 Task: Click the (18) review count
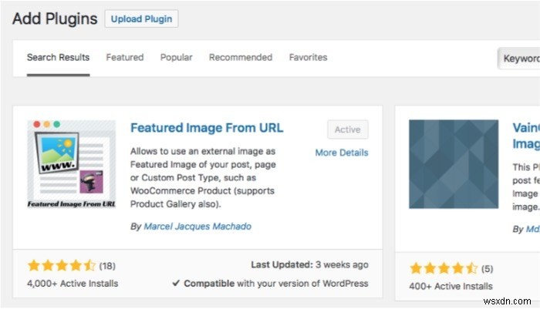click(x=107, y=266)
